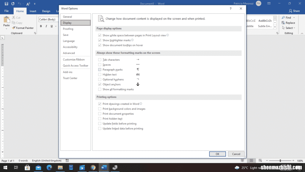Click the Redo icon in title bar
Image resolution: width=305 pixels, height=172 pixels.
tap(13, 4)
